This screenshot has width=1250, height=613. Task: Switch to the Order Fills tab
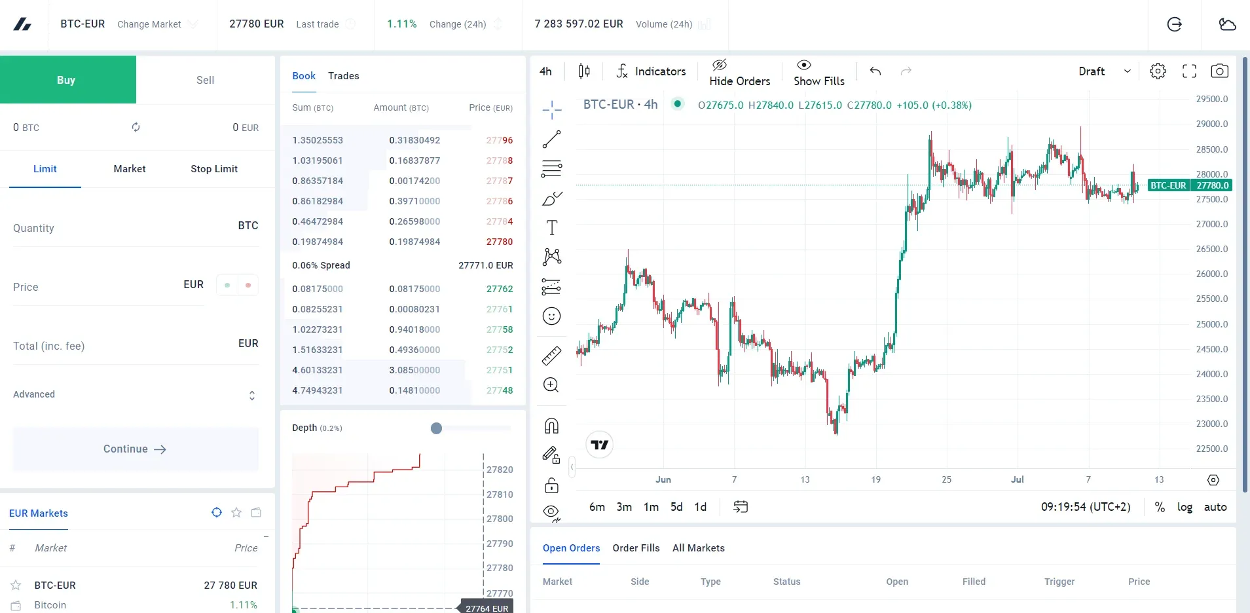pos(635,548)
